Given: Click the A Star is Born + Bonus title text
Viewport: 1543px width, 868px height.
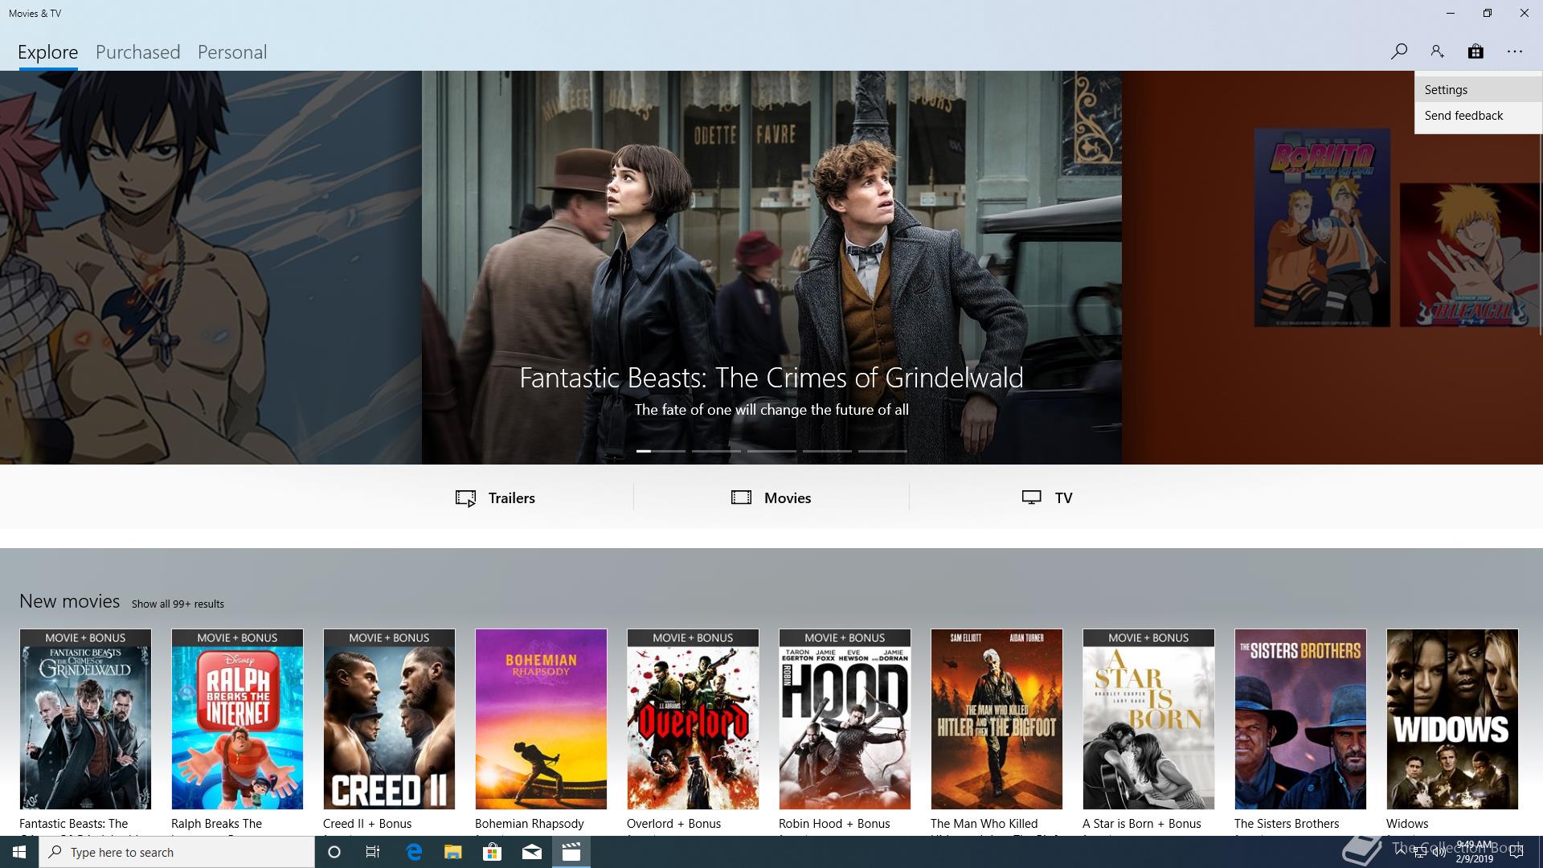Looking at the screenshot, I should point(1142,824).
